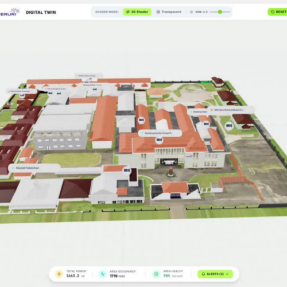Click the 98% area health value
The image size is (287, 287).
pyautogui.click(x=166, y=276)
